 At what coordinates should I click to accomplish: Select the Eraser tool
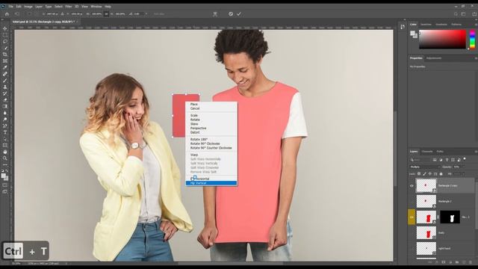pyautogui.click(x=5, y=99)
